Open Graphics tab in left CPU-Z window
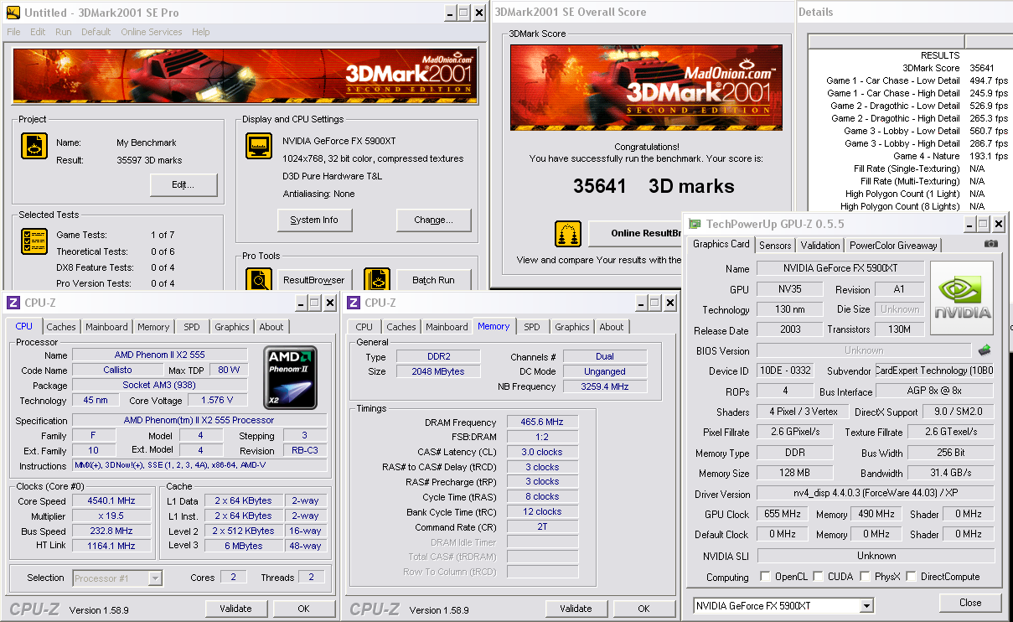Viewport: 1013px width, 622px height. point(232,327)
